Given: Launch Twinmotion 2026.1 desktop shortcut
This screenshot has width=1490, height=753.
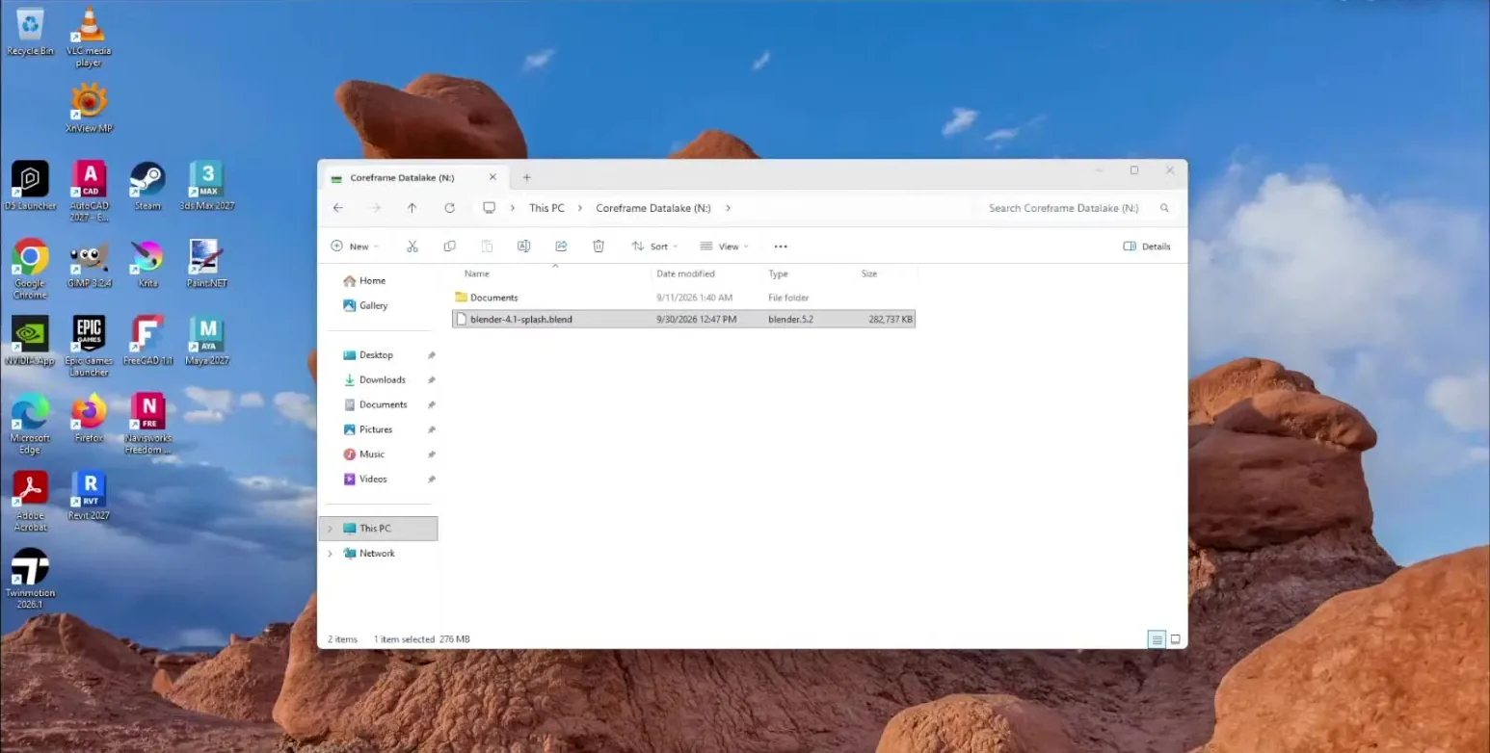Looking at the screenshot, I should [x=30, y=579].
